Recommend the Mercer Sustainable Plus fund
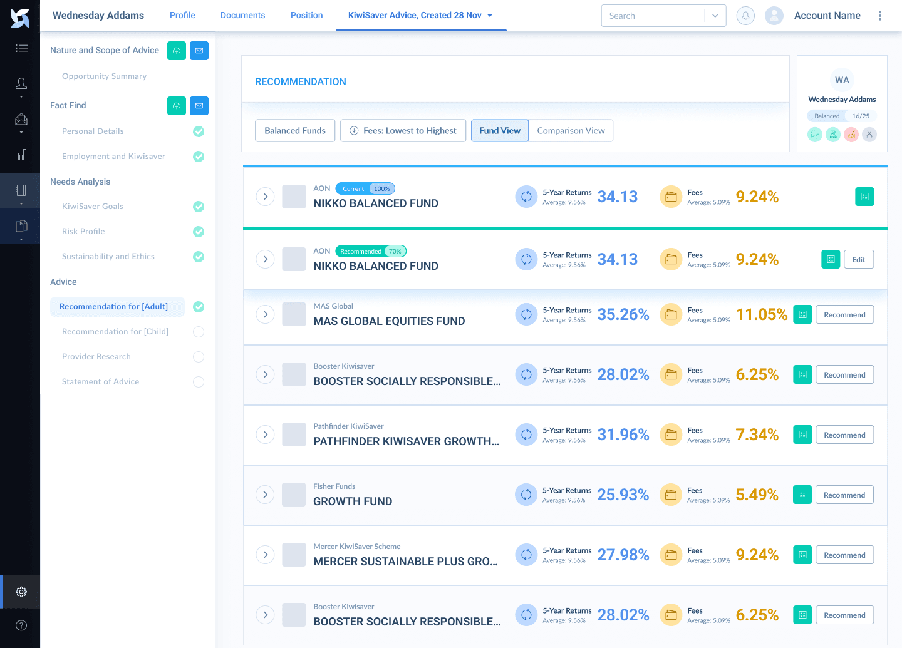Screen dimensions: 902x648 tap(844, 555)
